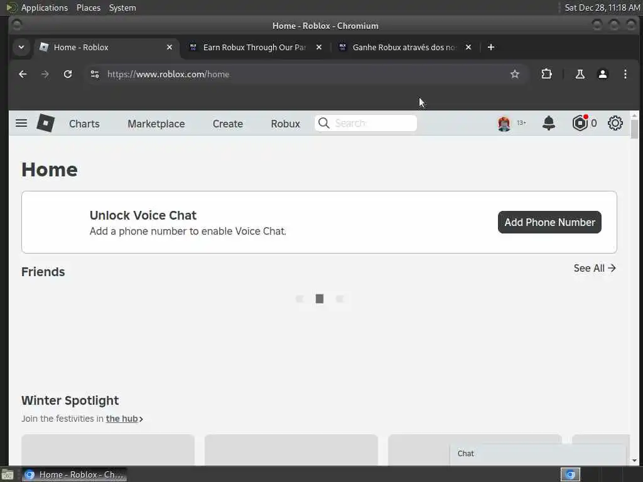Screen dimensions: 643x482
Task: Click the page vertical scrollbar thumb
Action: tap(634, 128)
